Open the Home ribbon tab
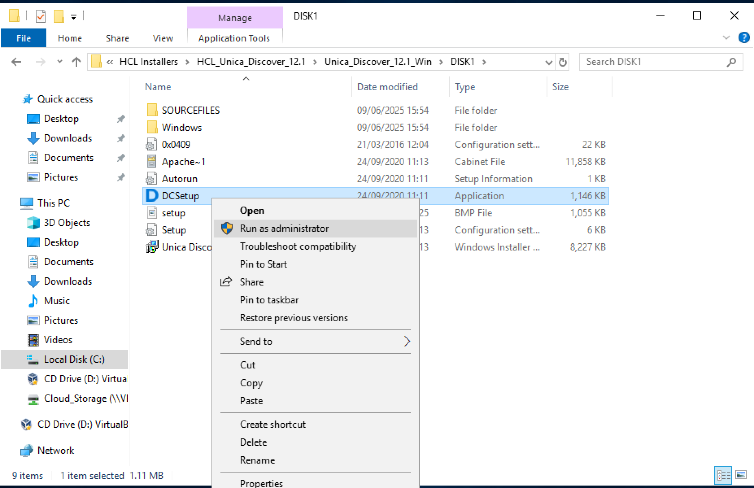Screen dimensions: 754x488 [x=70, y=38]
